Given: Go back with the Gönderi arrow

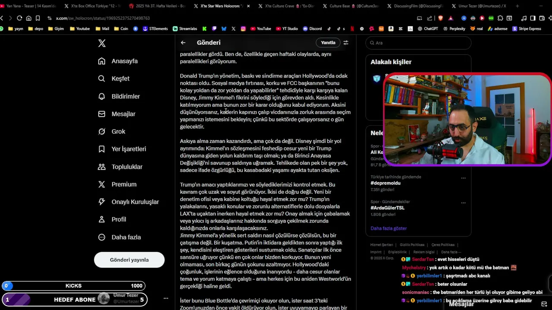Looking at the screenshot, I should pos(183,43).
